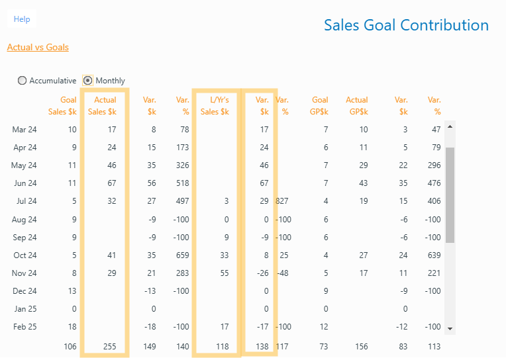Screen dimensions: 506x358
Task: Select the Mar 24 row label
Action: [25, 130]
